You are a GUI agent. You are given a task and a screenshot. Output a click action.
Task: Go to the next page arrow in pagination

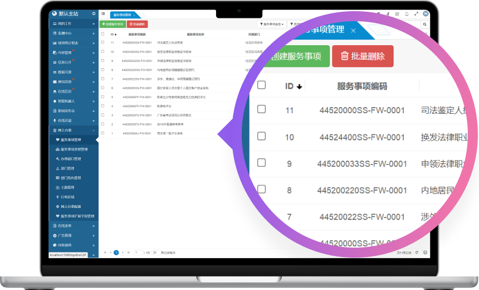(122, 253)
